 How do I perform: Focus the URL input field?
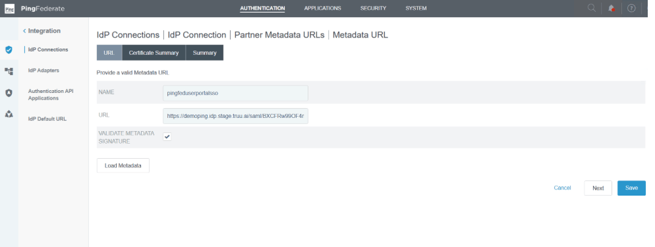click(x=236, y=117)
